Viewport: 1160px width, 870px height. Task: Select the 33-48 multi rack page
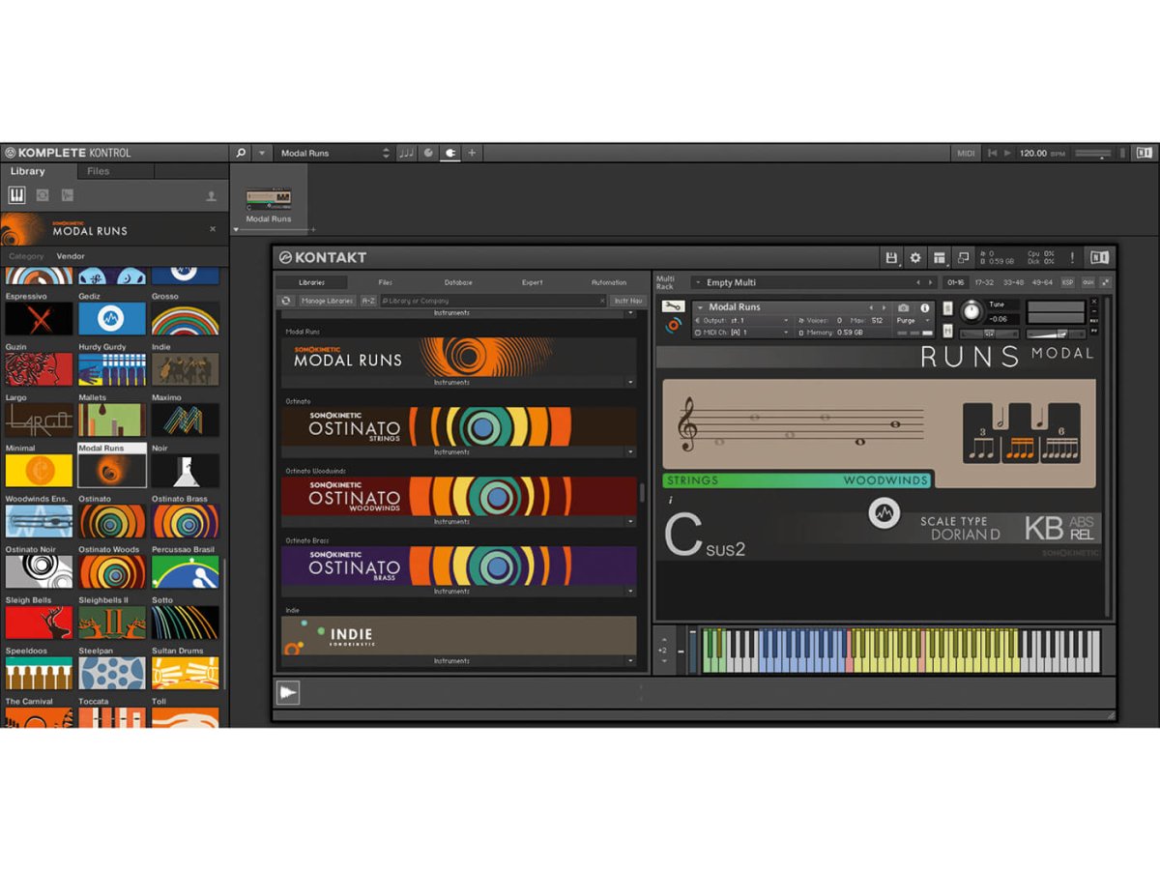click(x=1014, y=282)
